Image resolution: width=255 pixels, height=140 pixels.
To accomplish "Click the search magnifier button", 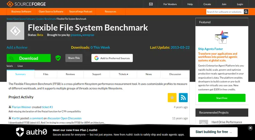I will [x=246, y=12].
